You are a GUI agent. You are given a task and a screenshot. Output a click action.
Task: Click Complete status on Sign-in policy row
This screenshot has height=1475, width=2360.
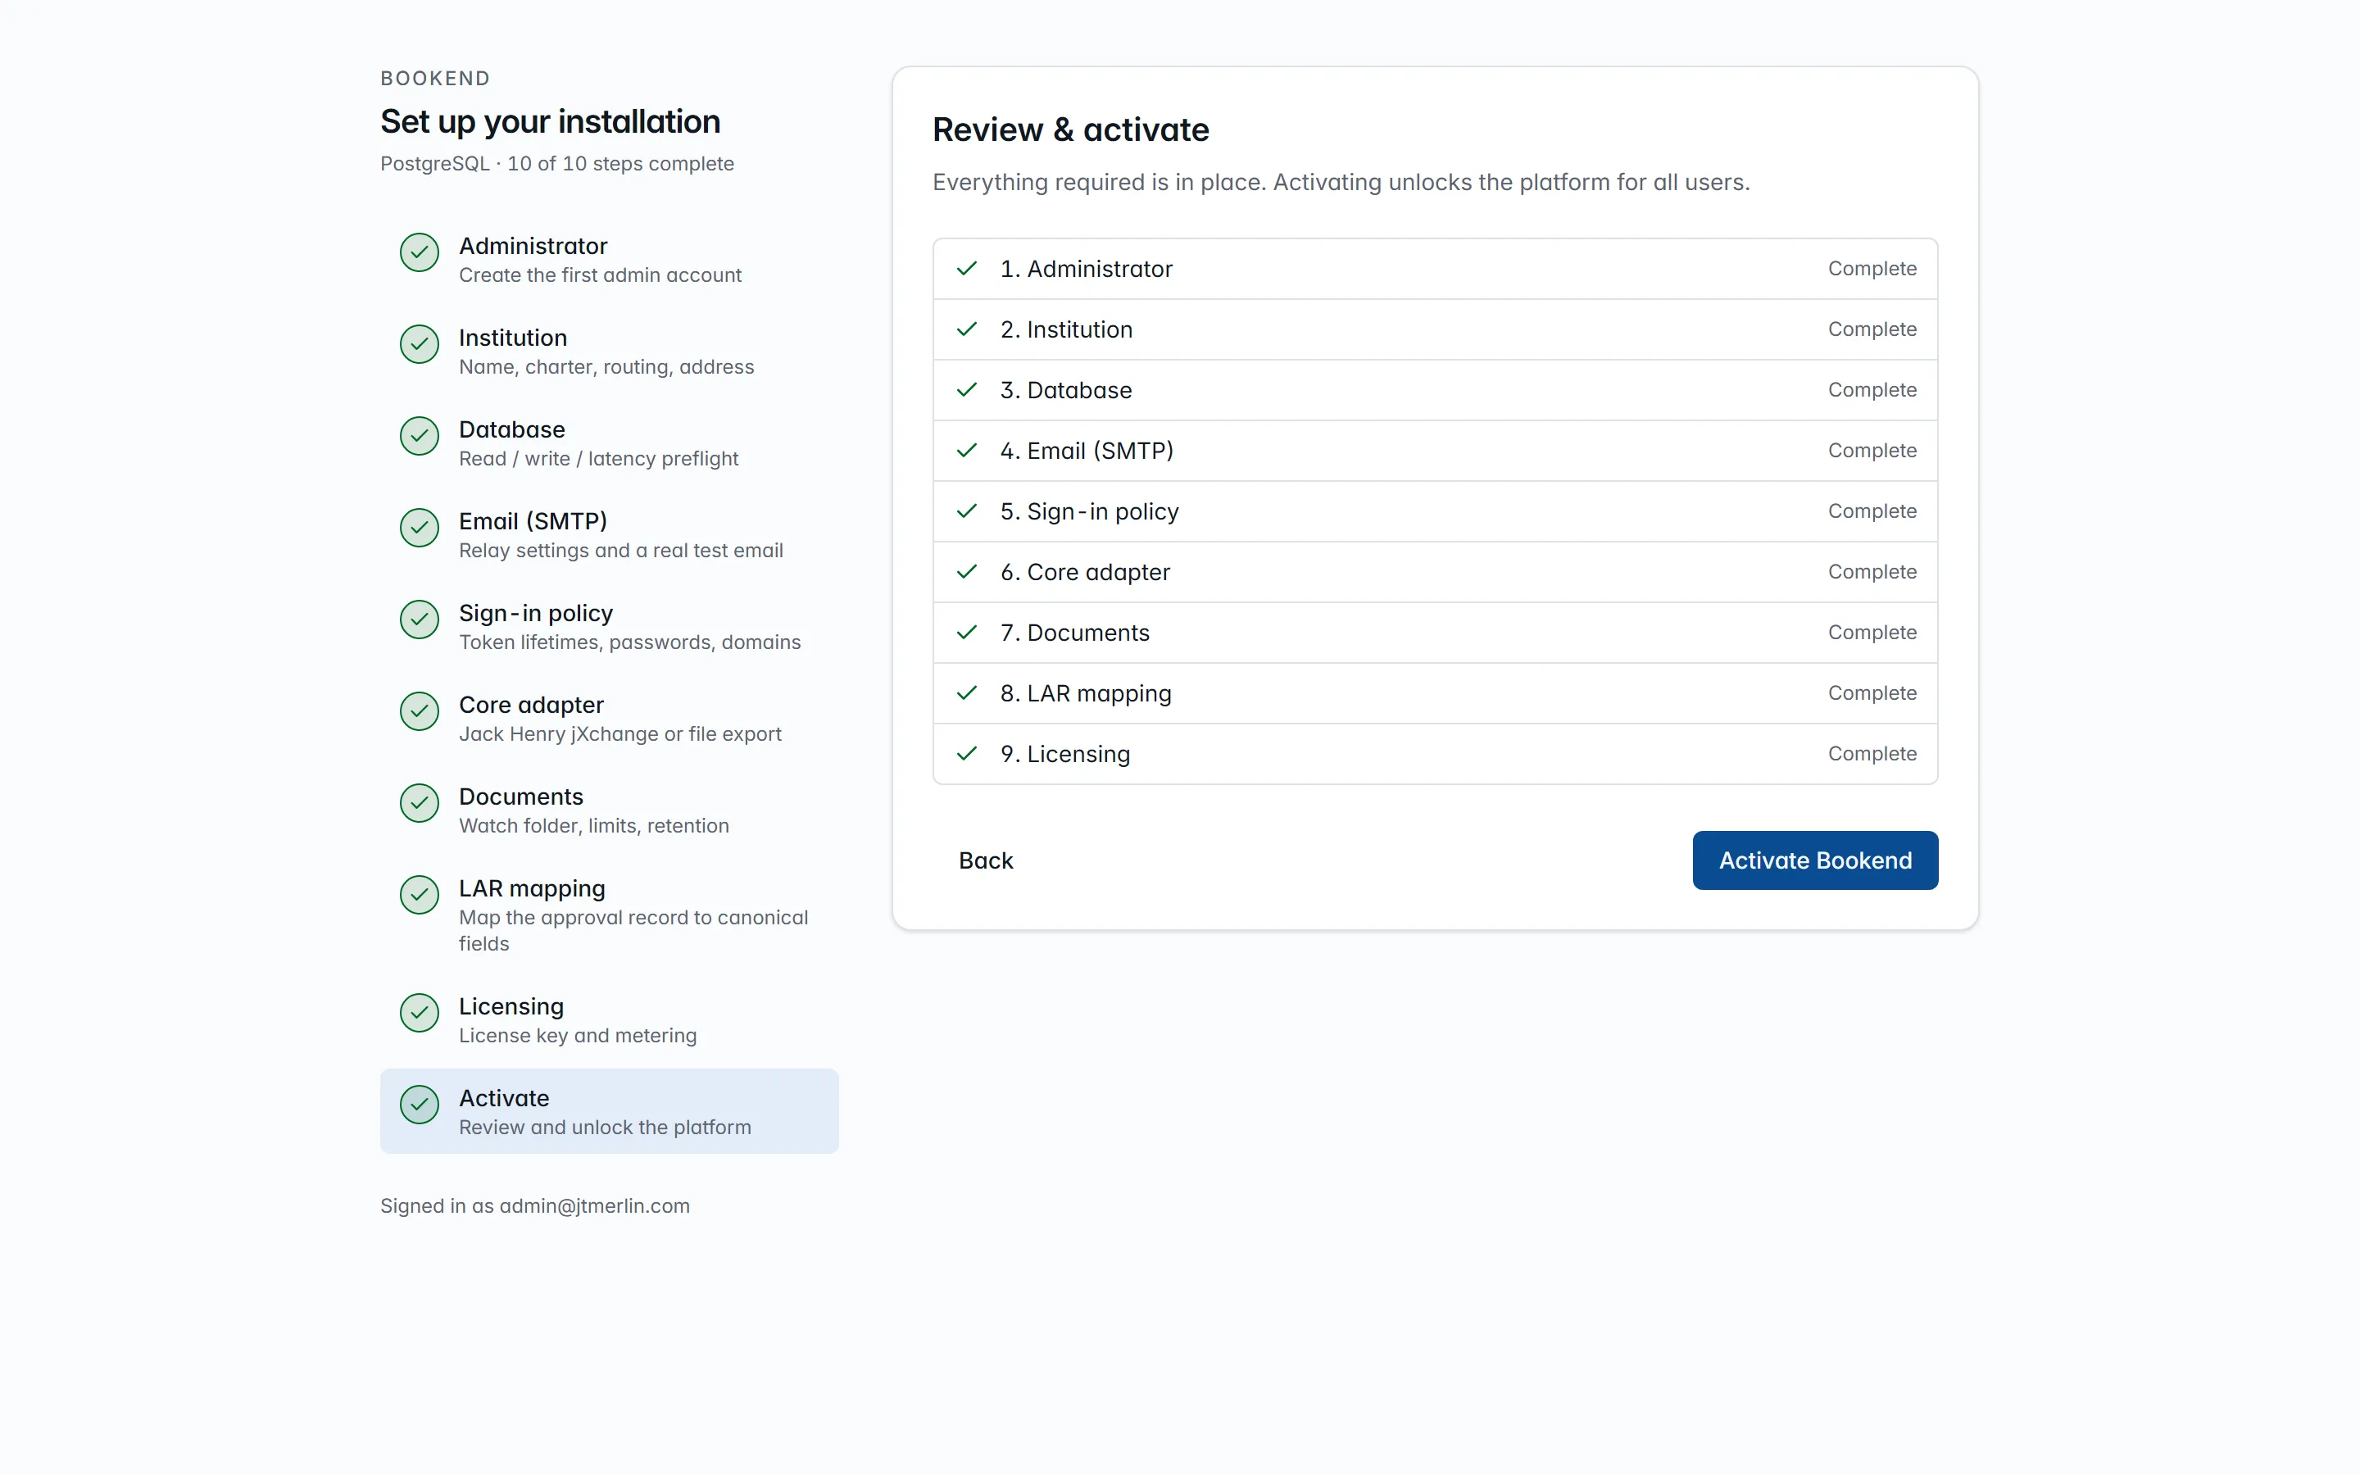click(x=1872, y=511)
